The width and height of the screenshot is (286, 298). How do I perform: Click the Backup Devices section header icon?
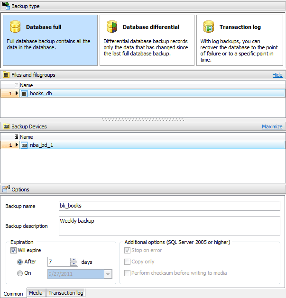tap(6, 126)
